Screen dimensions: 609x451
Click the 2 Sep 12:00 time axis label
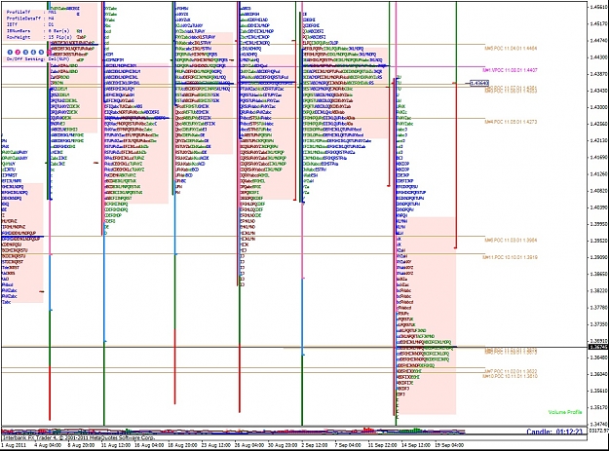(x=314, y=445)
